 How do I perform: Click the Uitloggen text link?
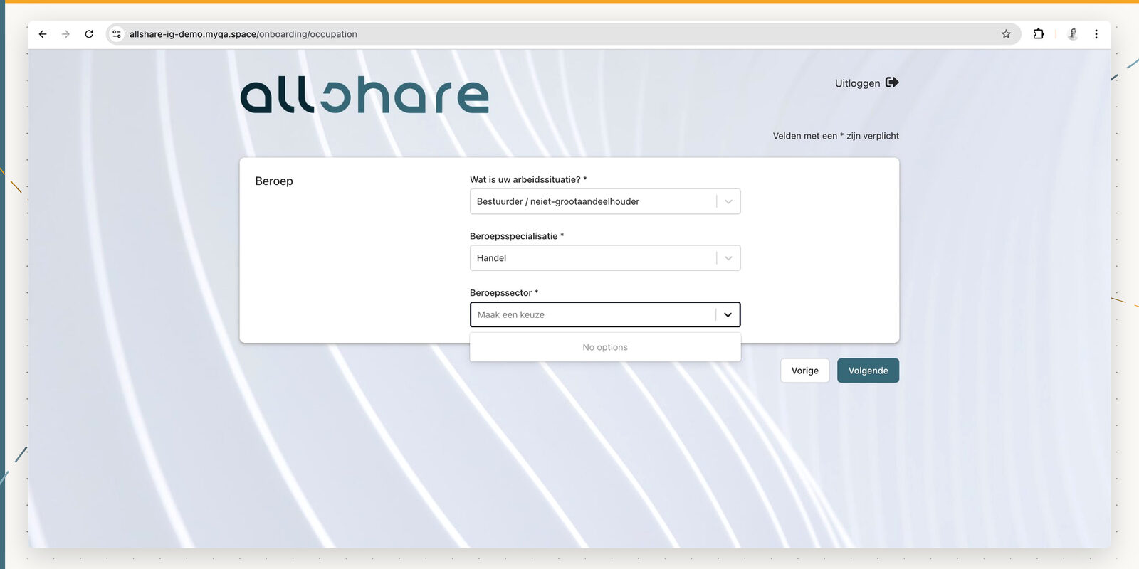(857, 83)
